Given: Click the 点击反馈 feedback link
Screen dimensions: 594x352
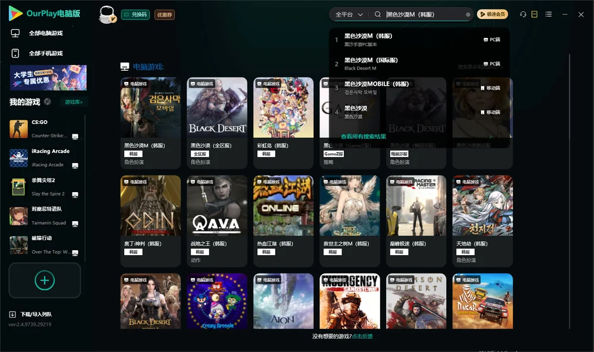Looking at the screenshot, I should 362,336.
